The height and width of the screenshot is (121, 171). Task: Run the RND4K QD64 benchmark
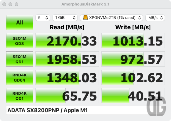[20, 77]
